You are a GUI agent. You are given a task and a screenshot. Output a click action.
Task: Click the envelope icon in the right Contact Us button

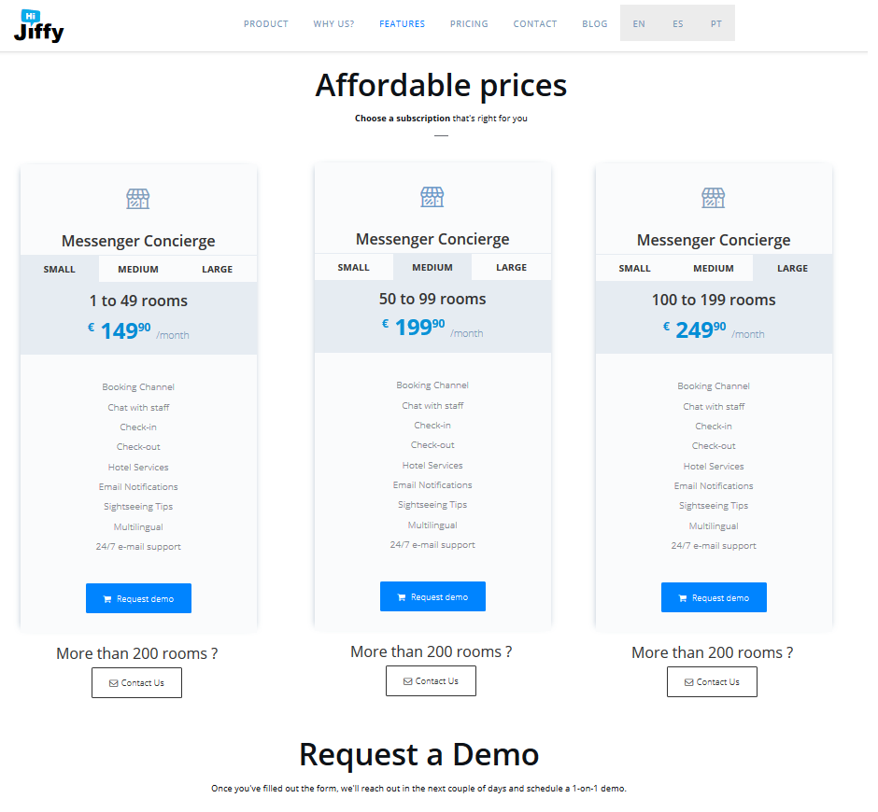coord(688,682)
